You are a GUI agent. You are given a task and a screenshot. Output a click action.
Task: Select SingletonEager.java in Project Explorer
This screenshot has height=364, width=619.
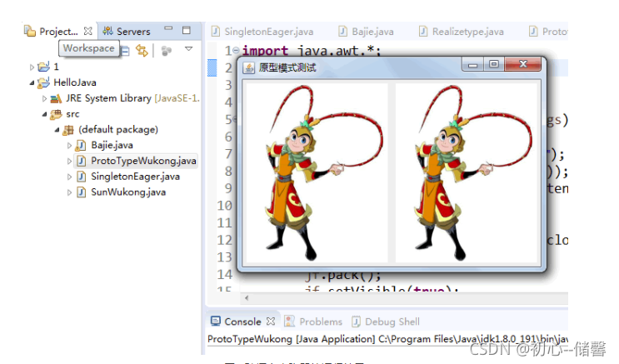[136, 177]
